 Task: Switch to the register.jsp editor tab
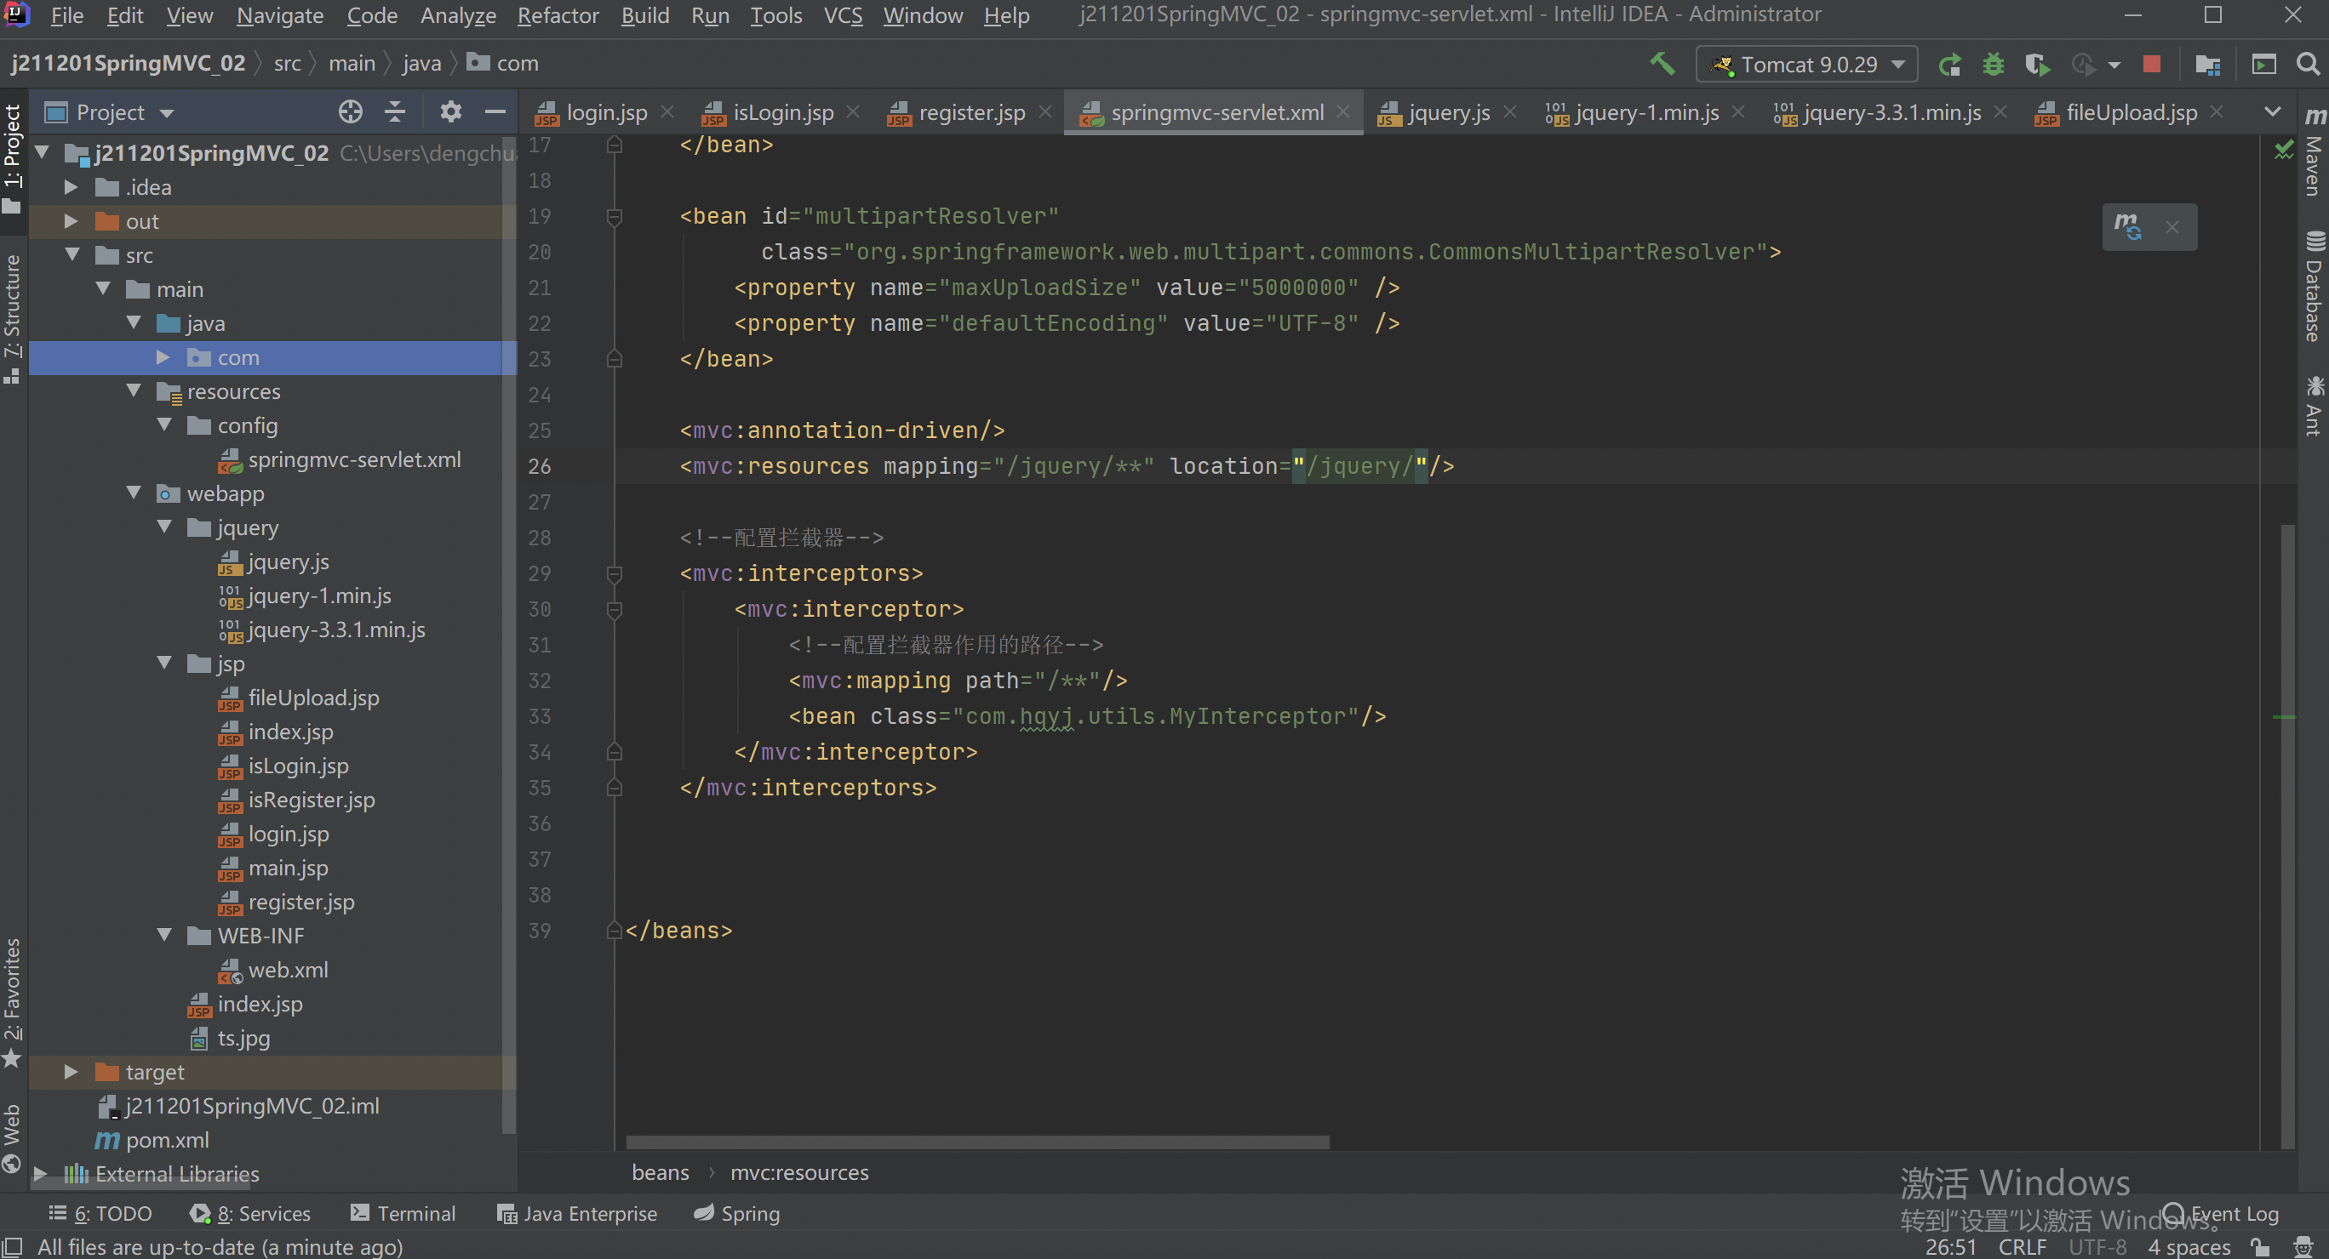click(x=970, y=113)
